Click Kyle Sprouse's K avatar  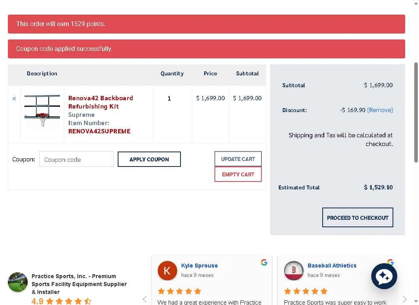167,271
